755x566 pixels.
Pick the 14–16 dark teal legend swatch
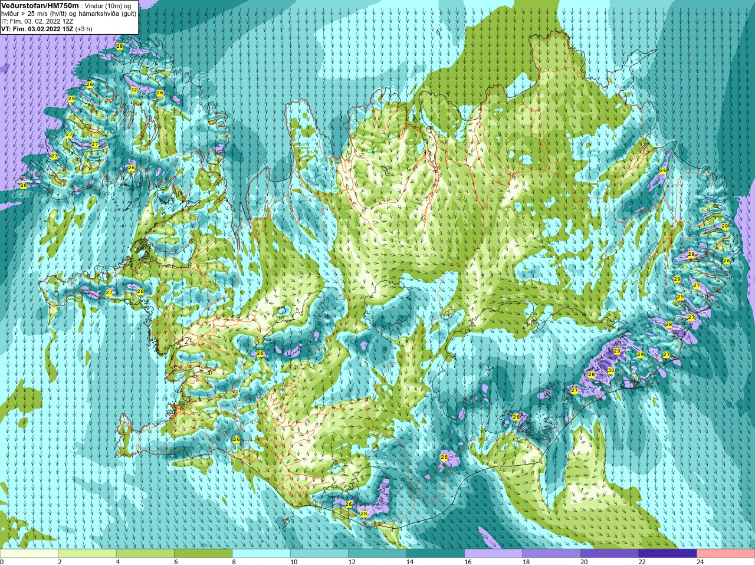point(435,554)
